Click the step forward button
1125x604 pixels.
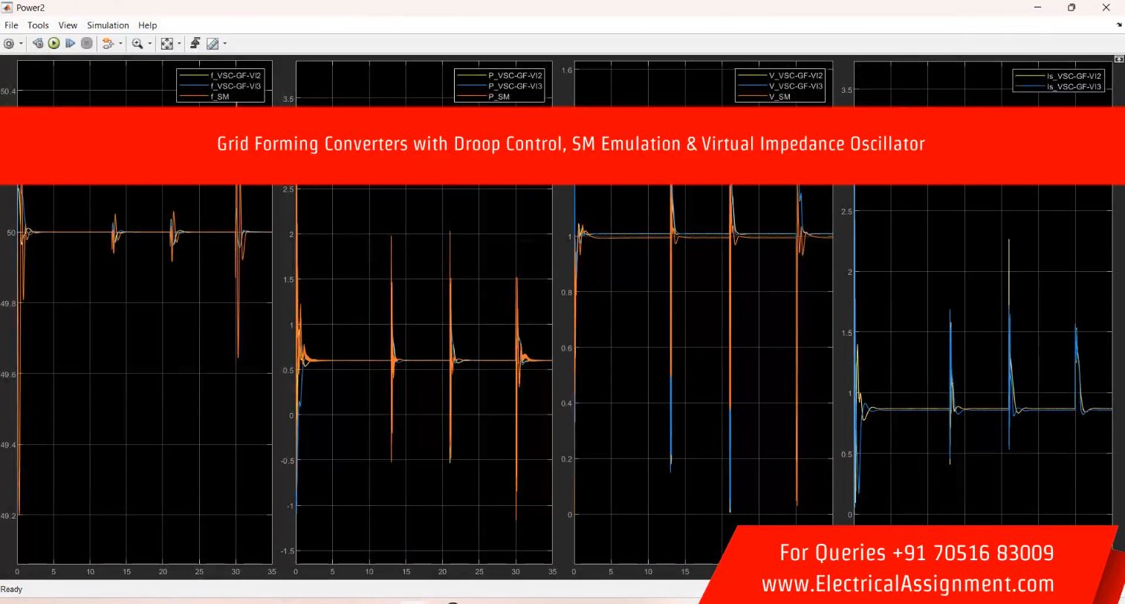click(71, 44)
